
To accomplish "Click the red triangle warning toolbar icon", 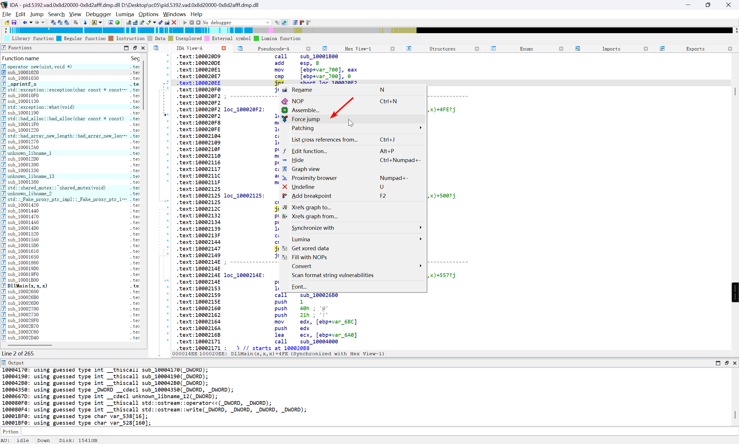I will pyautogui.click(x=111, y=22).
